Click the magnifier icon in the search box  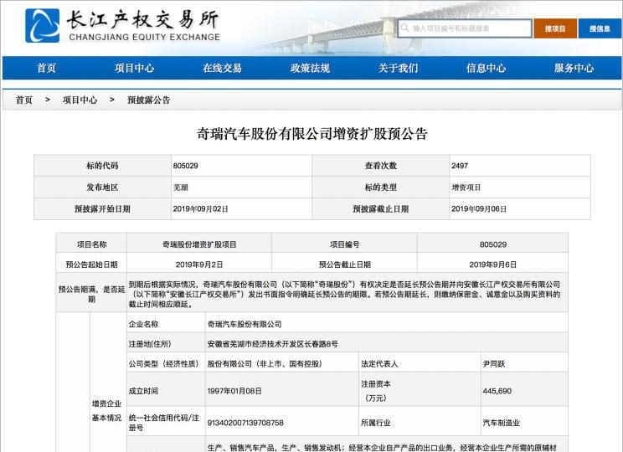[x=405, y=28]
